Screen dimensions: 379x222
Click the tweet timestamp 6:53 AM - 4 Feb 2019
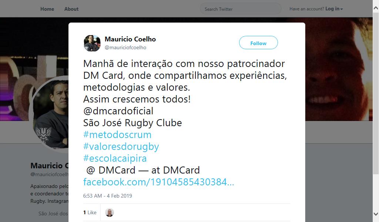[x=108, y=196]
